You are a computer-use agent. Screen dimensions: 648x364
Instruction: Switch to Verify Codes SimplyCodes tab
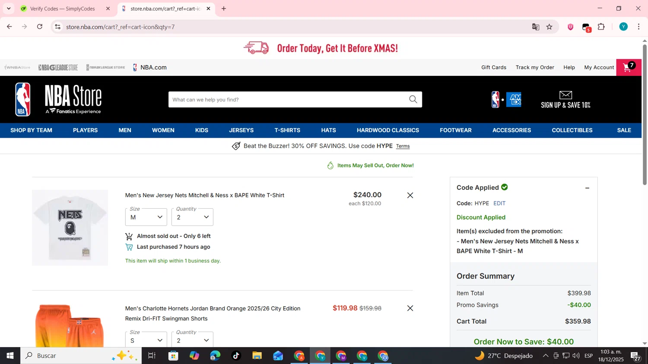(63, 9)
